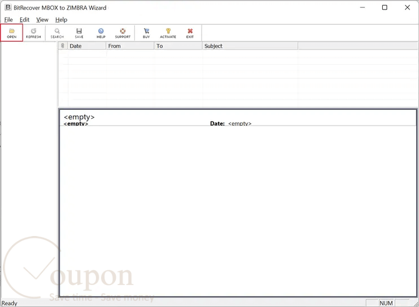Minimize the wizard window
Screen dimensions: 419x307
pos(363,7)
